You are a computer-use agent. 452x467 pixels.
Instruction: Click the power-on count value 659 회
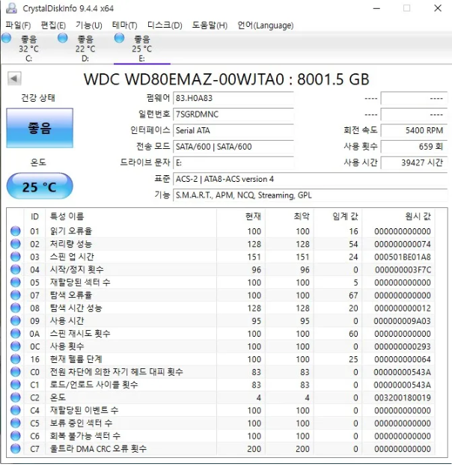[414, 147]
